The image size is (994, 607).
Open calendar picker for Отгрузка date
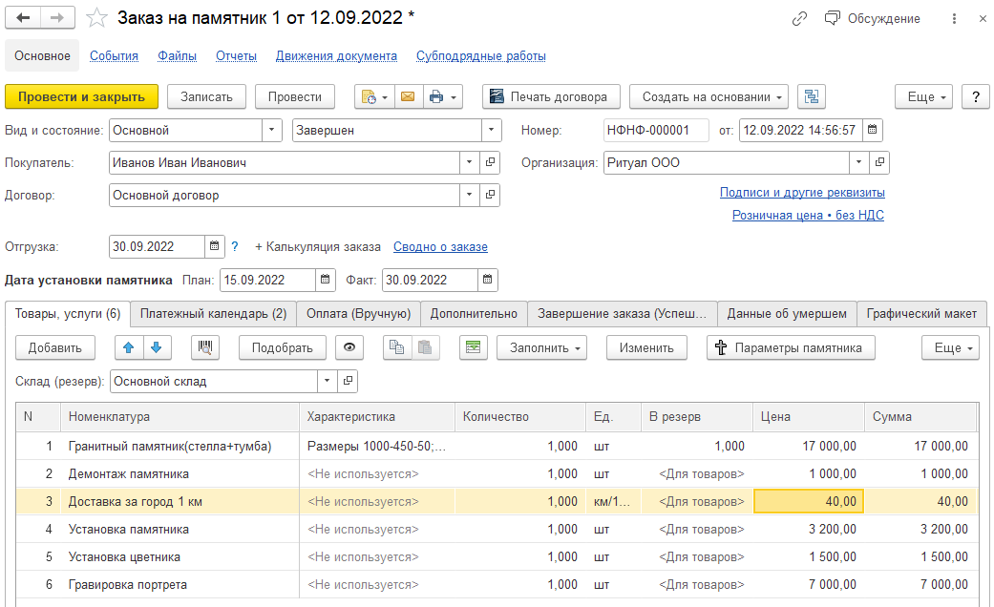click(x=216, y=246)
